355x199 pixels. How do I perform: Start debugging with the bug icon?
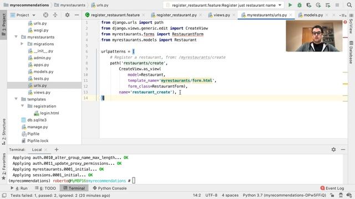[300, 5]
